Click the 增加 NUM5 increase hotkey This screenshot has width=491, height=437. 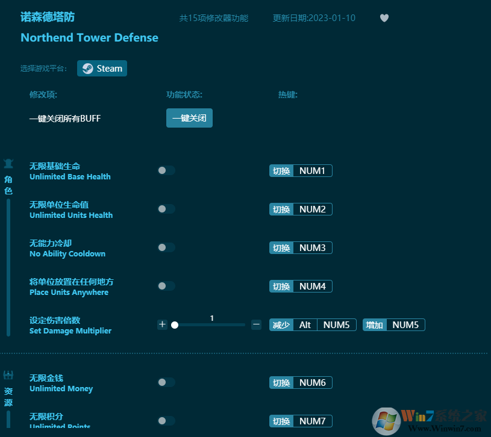coord(394,325)
